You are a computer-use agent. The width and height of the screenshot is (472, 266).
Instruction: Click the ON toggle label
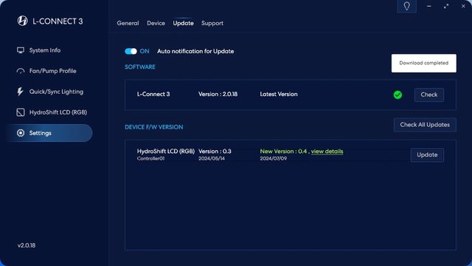click(145, 51)
